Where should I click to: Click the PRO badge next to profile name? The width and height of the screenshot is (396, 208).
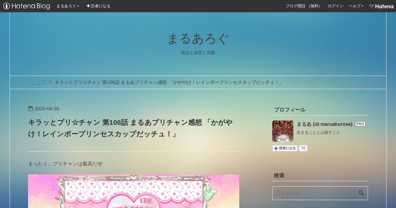click(360, 124)
